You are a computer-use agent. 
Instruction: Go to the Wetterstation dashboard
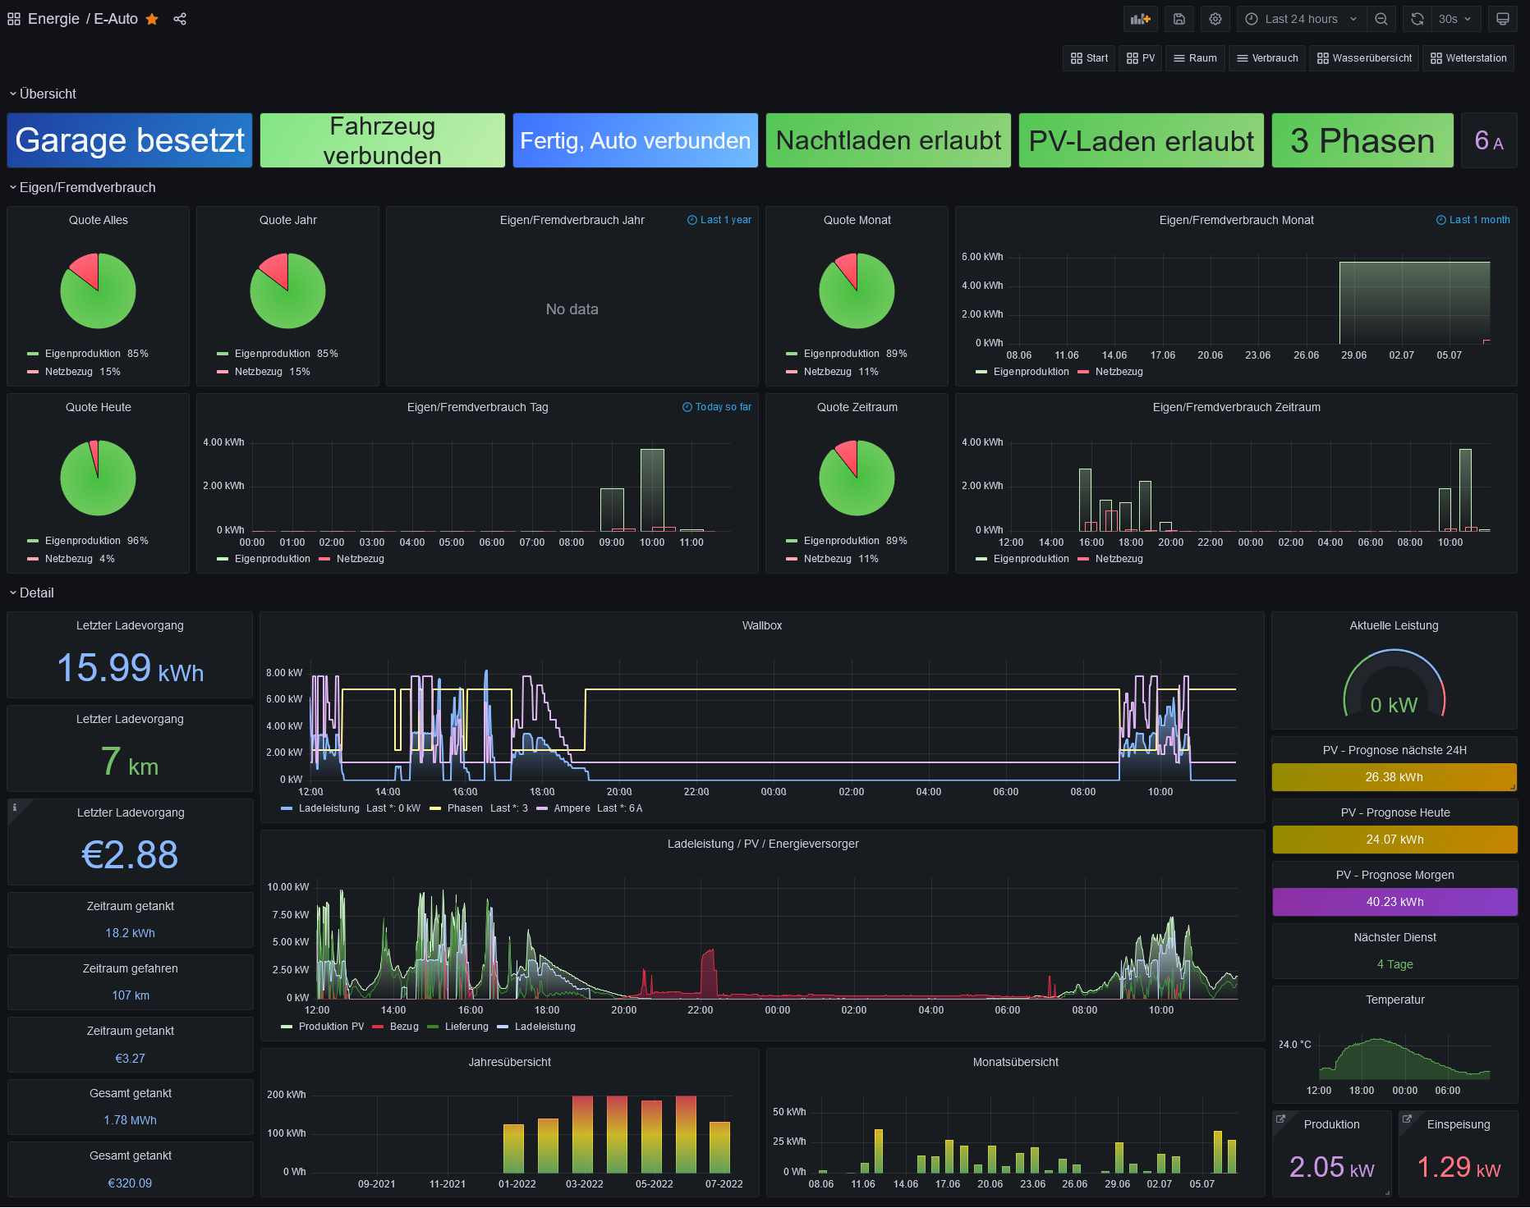(x=1468, y=58)
